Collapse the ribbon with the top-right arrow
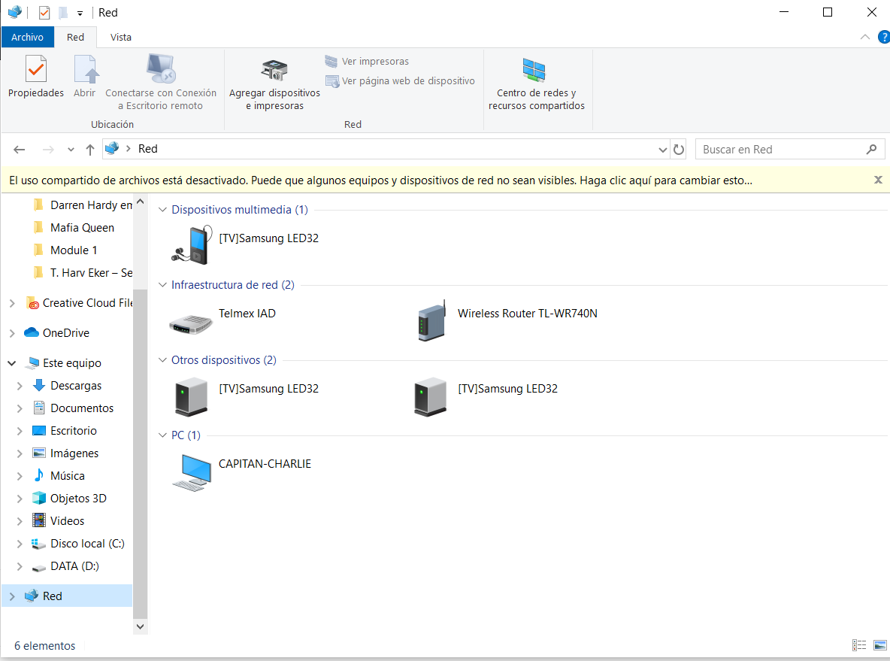 click(864, 37)
